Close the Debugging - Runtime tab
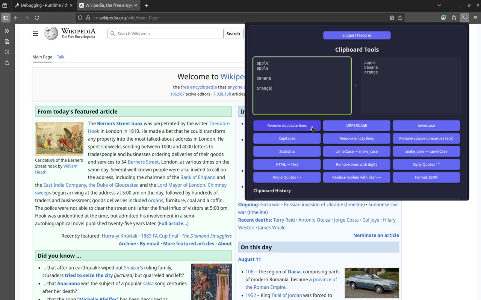Image resolution: width=481 pixels, height=300 pixels. [x=71, y=6]
